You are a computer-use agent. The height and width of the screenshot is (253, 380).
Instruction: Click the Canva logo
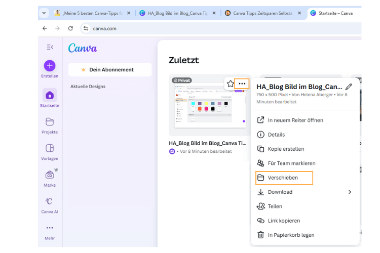pos(83,48)
